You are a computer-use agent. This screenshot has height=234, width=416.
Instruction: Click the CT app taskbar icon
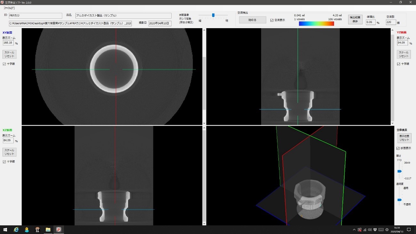tap(37, 230)
